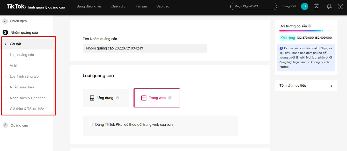Enable TikTok Pixel tracking checkbox

coord(91,124)
